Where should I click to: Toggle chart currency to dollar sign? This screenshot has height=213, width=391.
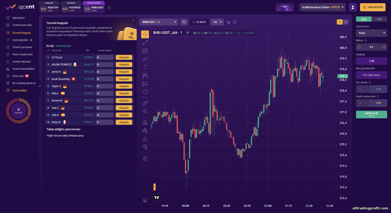[x=340, y=22]
